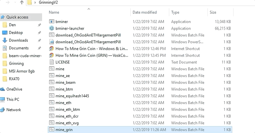255x133 pixels.
Task: Select the file name mine_beam
Action: click(66, 83)
